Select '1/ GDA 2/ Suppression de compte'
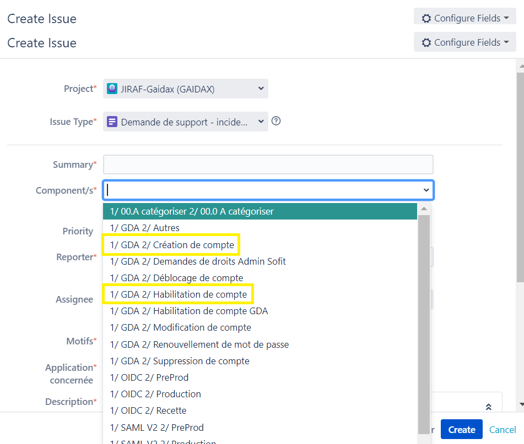Screen dimensions: 524x444 (260, 361)
